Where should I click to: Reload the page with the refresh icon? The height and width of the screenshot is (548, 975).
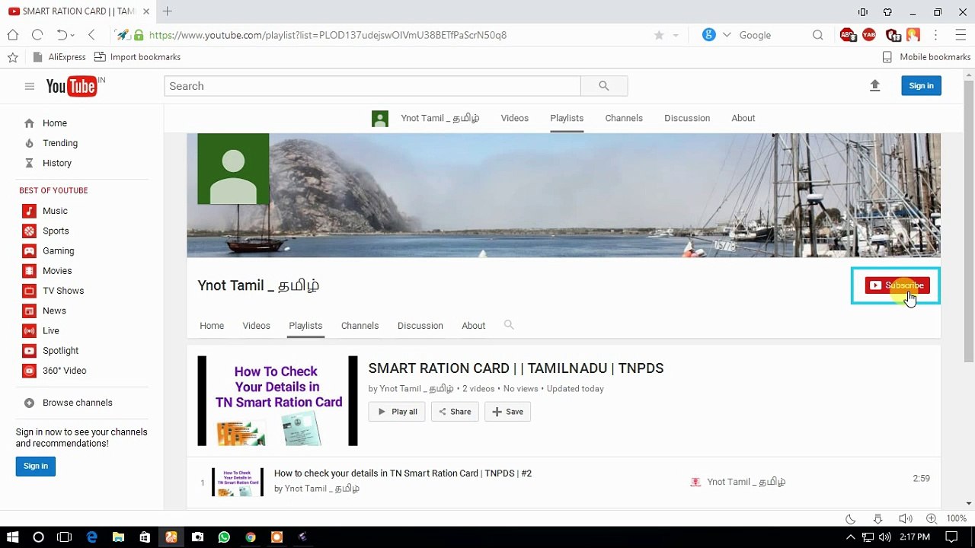pyautogui.click(x=37, y=35)
